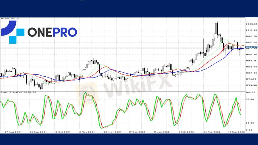This screenshot has width=258, height=145.
Task: Click the 2 Feb 2022 date label
Action: coord(186,132)
